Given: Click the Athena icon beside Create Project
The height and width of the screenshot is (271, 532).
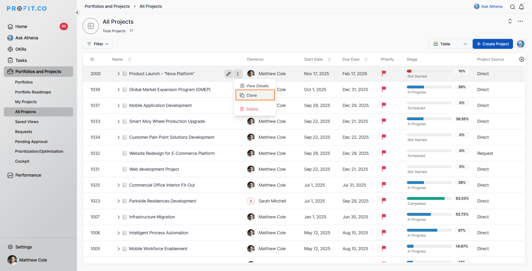Looking at the screenshot, I should 520,44.
